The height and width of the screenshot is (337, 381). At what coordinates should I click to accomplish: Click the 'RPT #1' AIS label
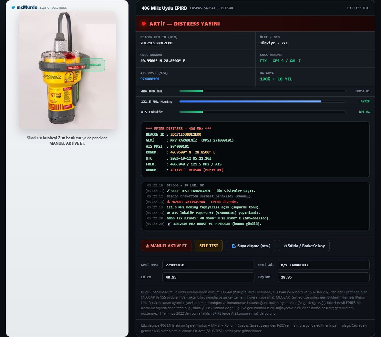[x=364, y=112]
